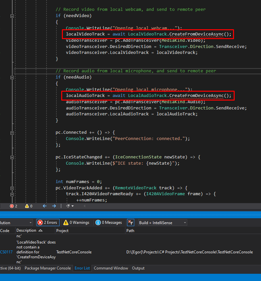Open the code cleanup dropdown arrow
Image resolution: width=261 pixels, height=281 pixels.
pos(72,206)
